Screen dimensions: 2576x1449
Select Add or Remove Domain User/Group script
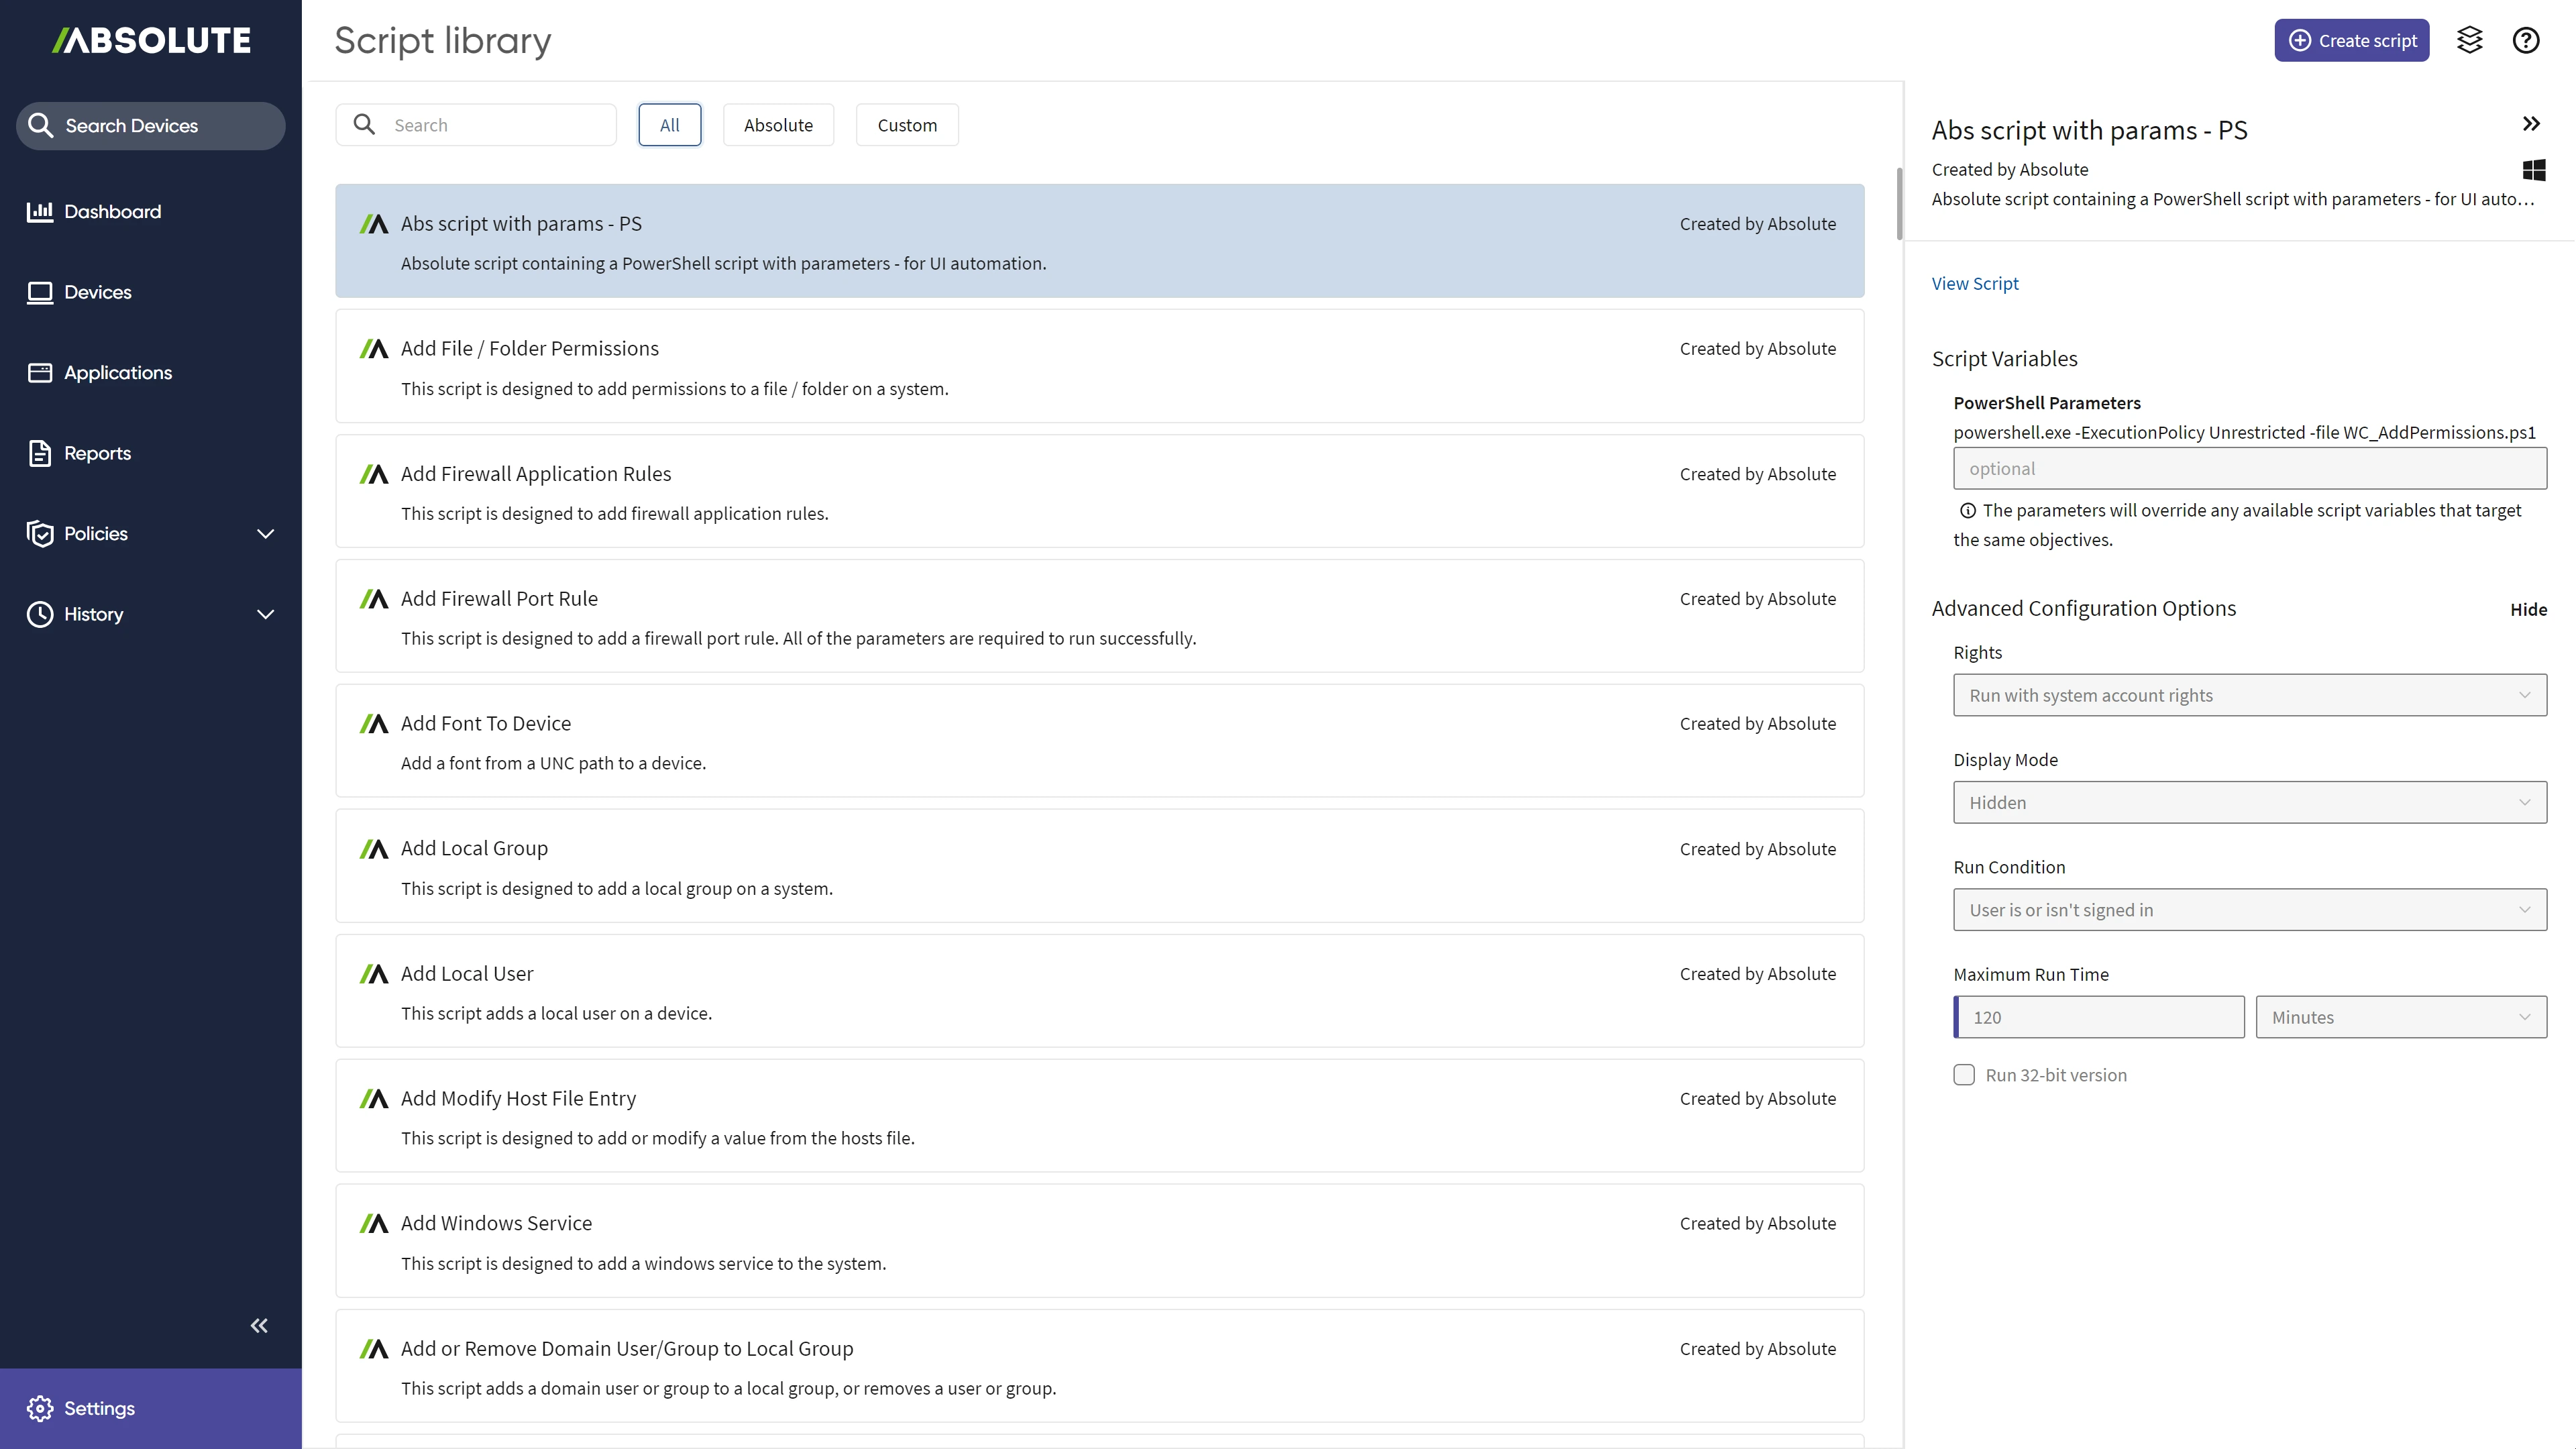click(1100, 1366)
